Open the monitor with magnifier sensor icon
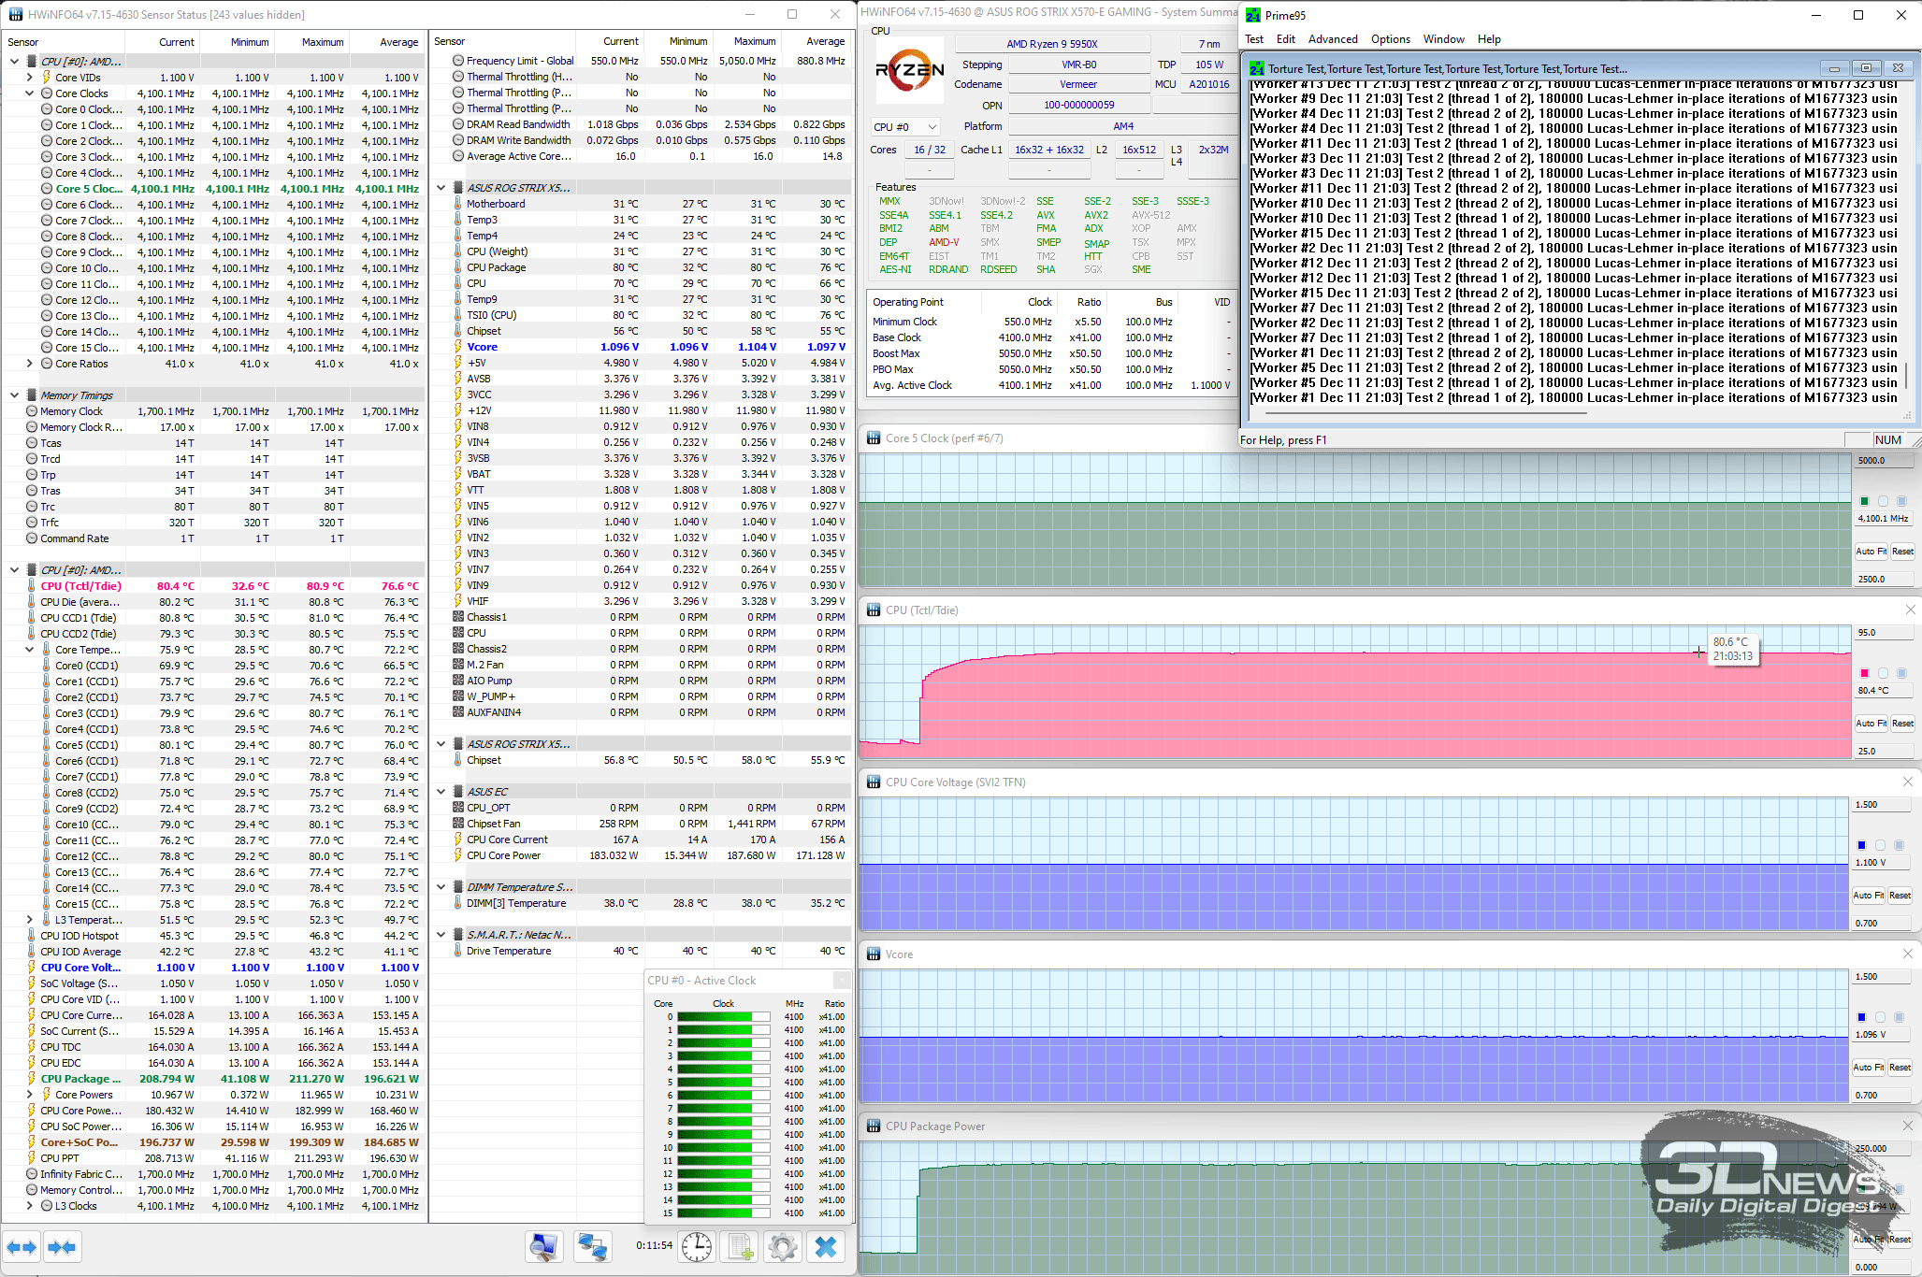Viewport: 1922px width, 1277px height. [x=544, y=1246]
